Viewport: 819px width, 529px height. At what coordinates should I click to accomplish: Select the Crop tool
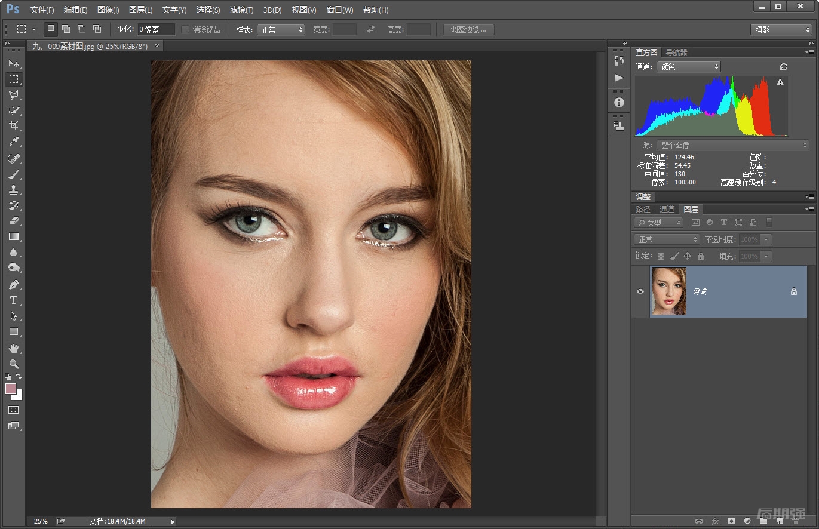click(14, 126)
